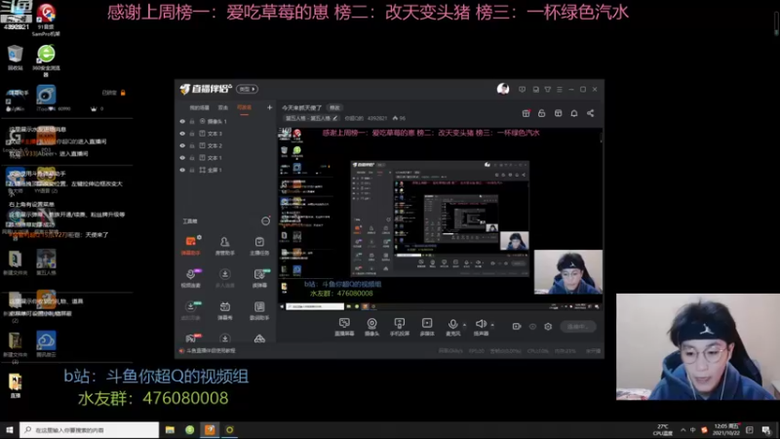Open the gift box icon in room toolbar
780x439 pixels.
coord(526,113)
